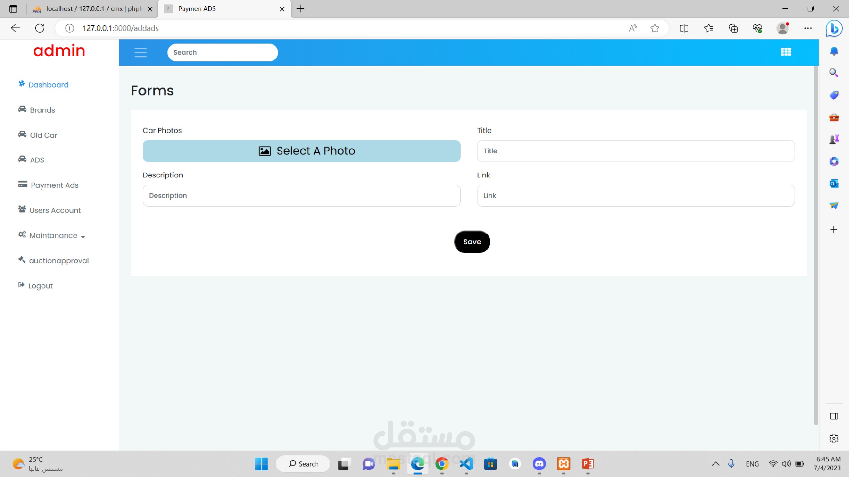
Task: Focus the Description text field
Action: (x=301, y=196)
